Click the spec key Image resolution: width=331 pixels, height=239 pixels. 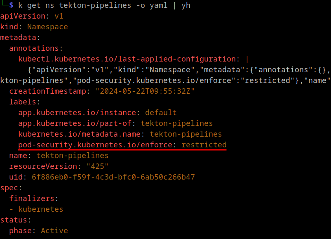(9, 188)
